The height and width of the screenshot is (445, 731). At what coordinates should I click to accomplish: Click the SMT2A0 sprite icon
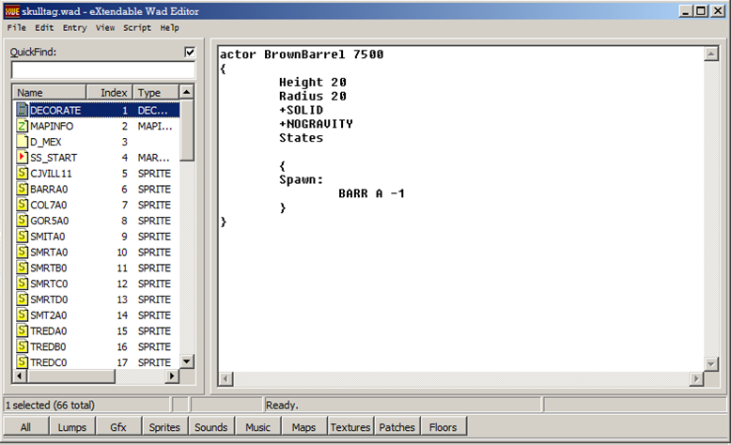pyautogui.click(x=22, y=315)
